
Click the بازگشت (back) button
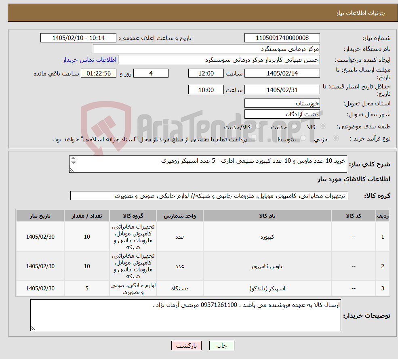click(186, 346)
